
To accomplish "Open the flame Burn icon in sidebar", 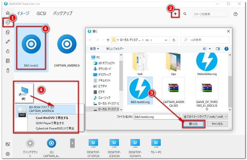I will (x=8, y=51).
